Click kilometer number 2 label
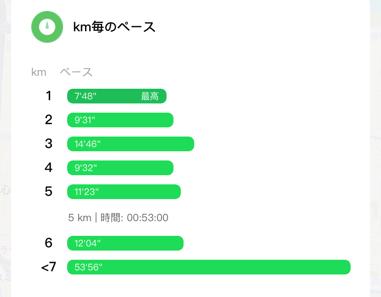 point(49,120)
